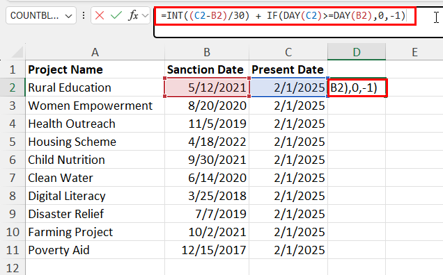This screenshot has width=443, height=275.
Task: Select row 12 header
Action: point(13,267)
